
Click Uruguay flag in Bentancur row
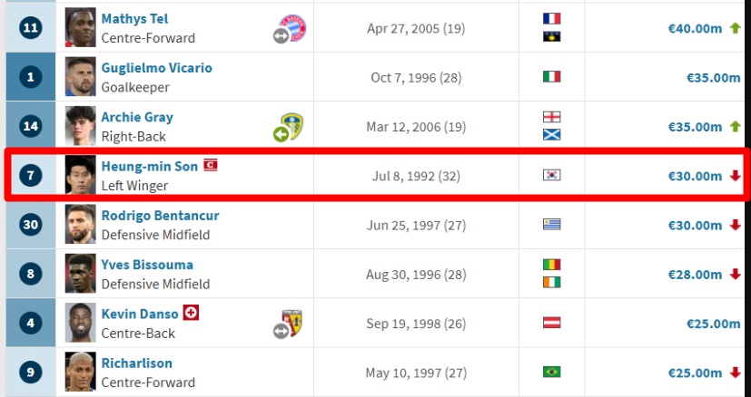pyautogui.click(x=551, y=225)
